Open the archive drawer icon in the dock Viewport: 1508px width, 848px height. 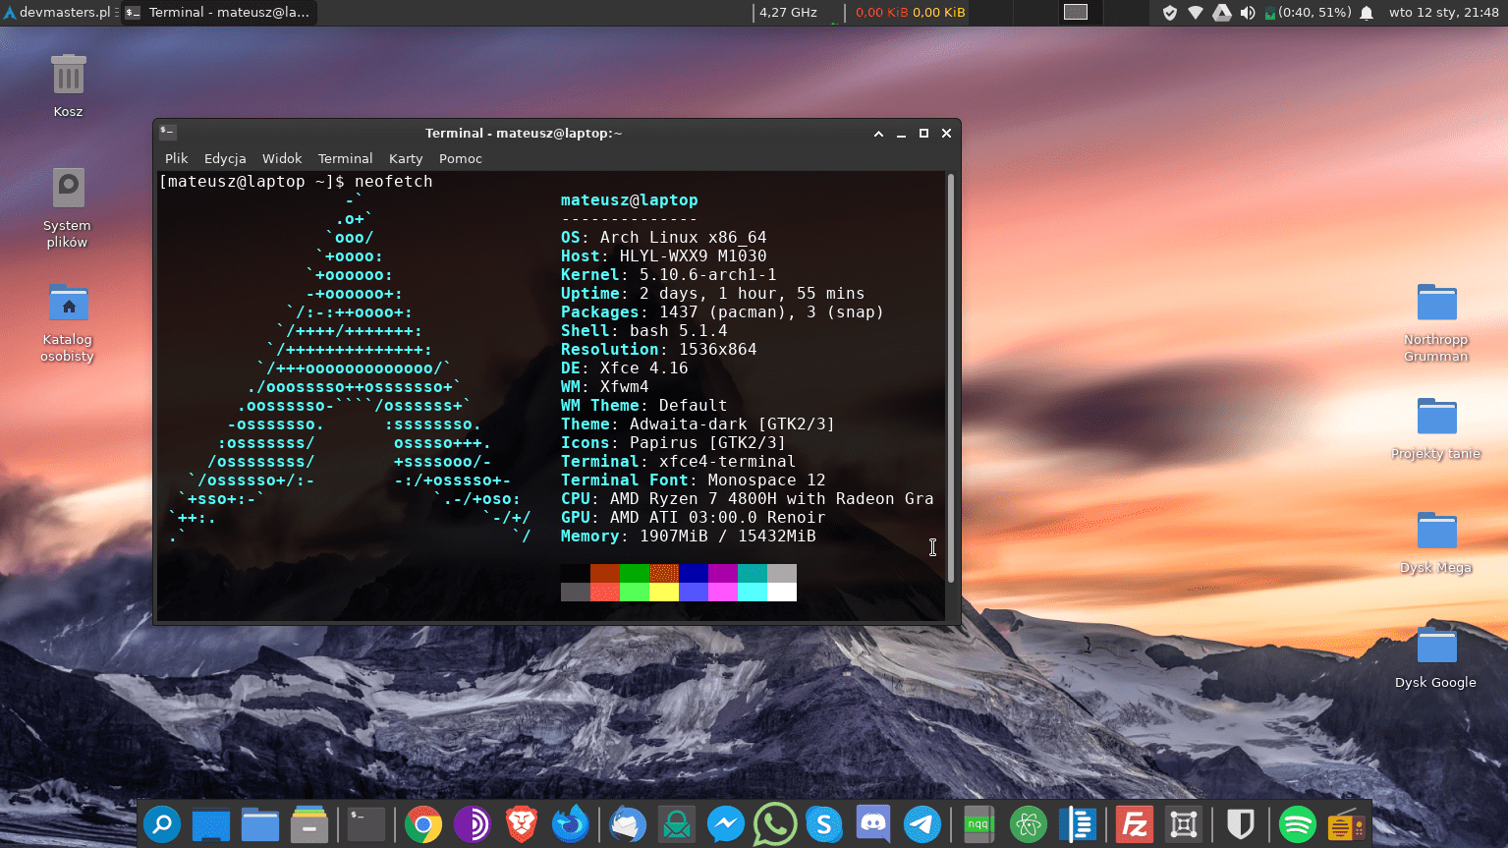coord(309,824)
